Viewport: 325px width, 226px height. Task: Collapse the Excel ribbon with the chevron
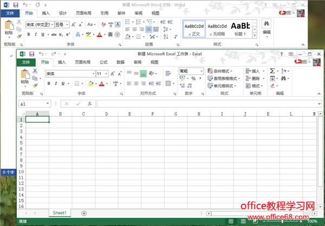[x=319, y=94]
